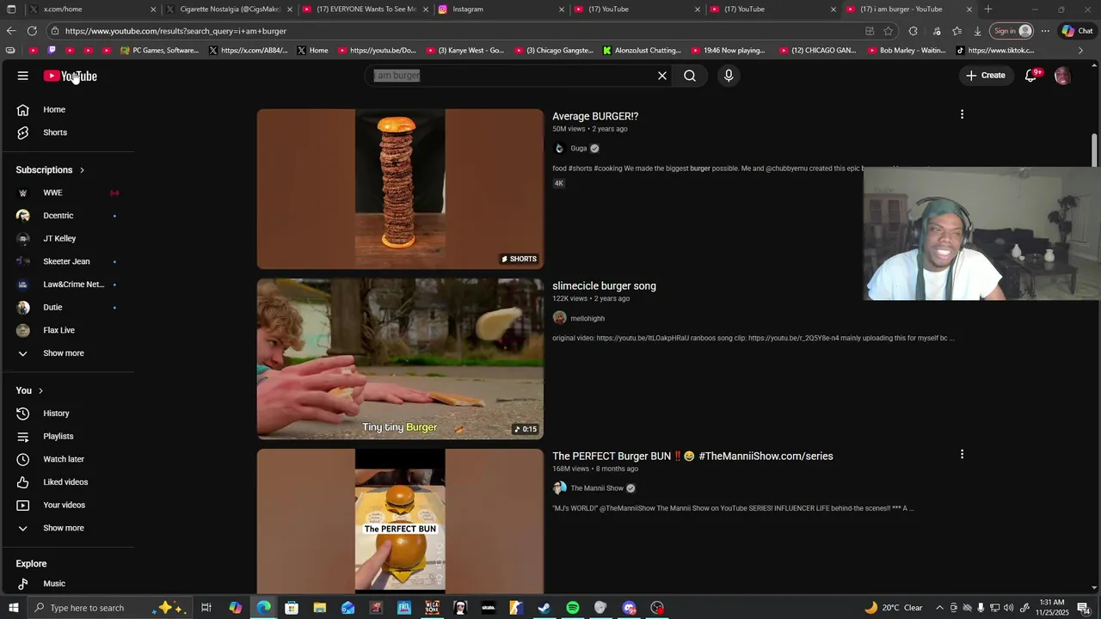Open the Law&Crime Network subscription
1101x619 pixels.
[73, 285]
